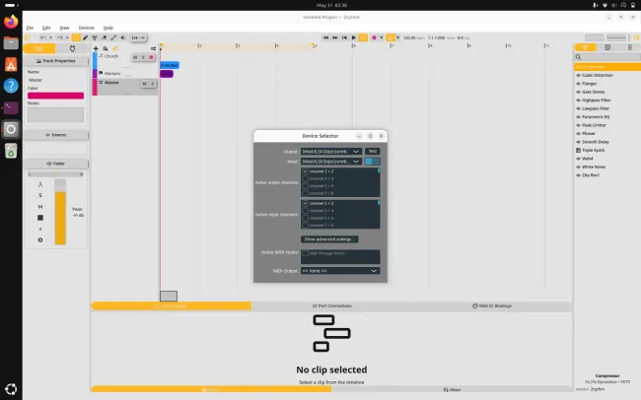The width and height of the screenshot is (641, 400).
Task: Check output channel 3 + 4
Action: [305, 179]
